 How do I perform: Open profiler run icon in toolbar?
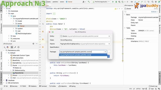[123, 2]
